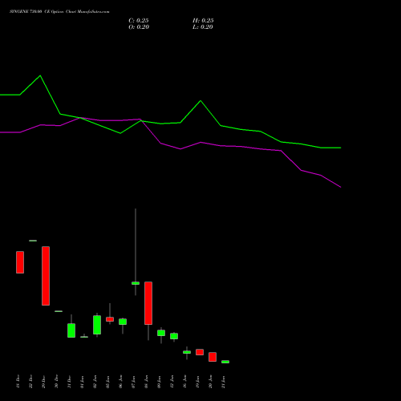Click the purple indicator line's right end

[341, 187]
